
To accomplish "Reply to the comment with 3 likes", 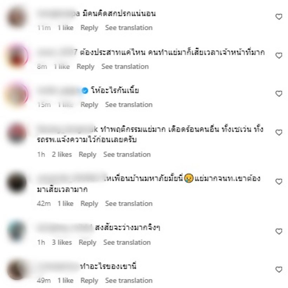I will (87, 242).
